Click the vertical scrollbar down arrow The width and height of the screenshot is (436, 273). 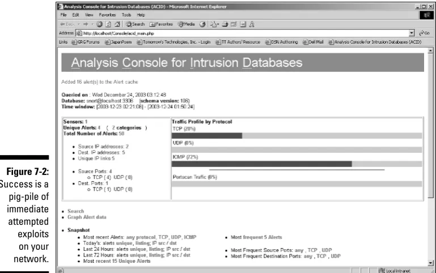430,263
